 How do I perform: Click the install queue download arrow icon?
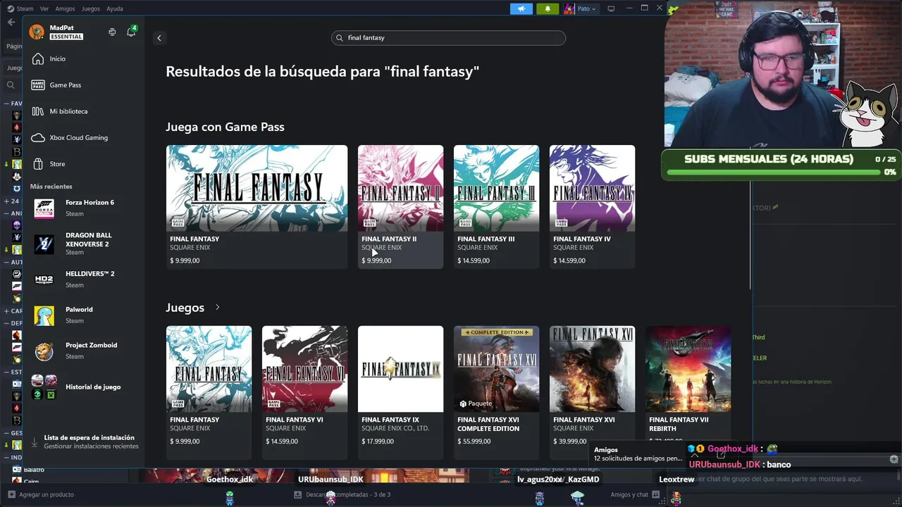tap(35, 442)
